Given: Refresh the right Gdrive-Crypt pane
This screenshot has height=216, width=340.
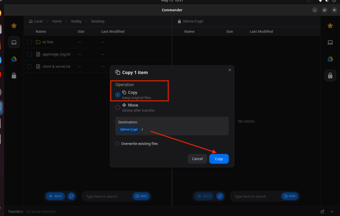Looking at the screenshot, I should click(x=220, y=196).
